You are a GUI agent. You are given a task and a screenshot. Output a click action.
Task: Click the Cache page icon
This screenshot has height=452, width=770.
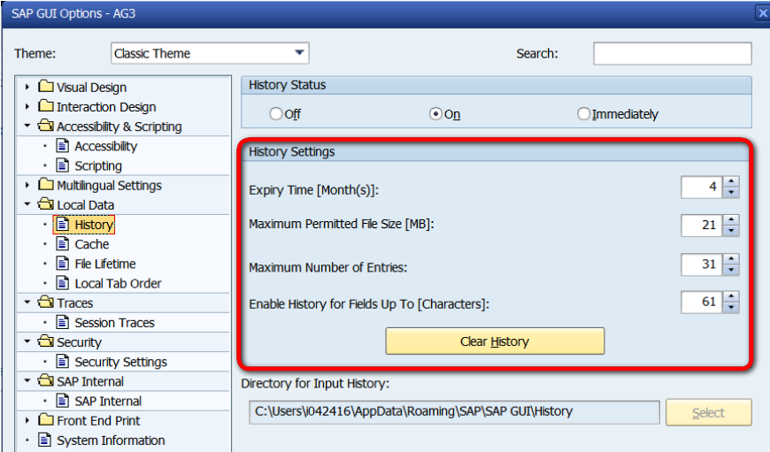point(62,243)
